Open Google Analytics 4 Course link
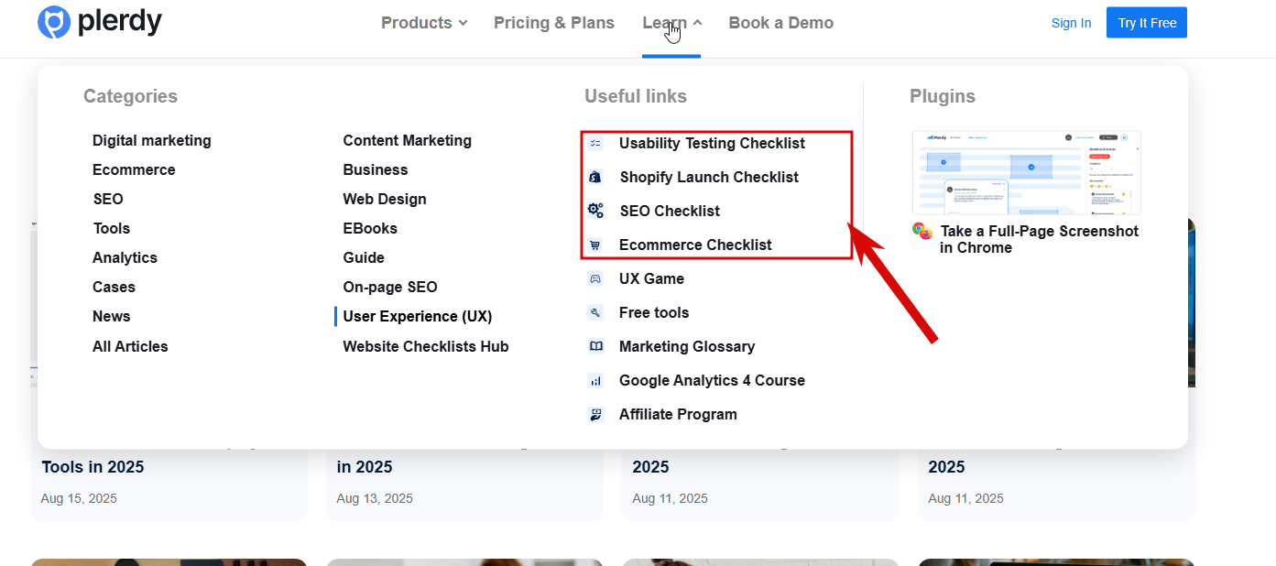 point(712,380)
